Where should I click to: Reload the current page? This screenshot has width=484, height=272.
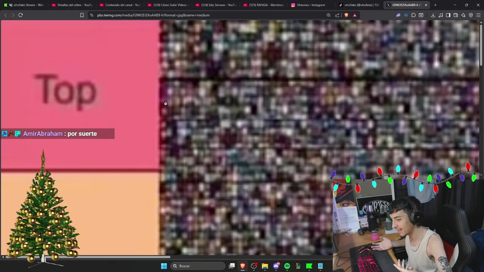tap(21, 15)
